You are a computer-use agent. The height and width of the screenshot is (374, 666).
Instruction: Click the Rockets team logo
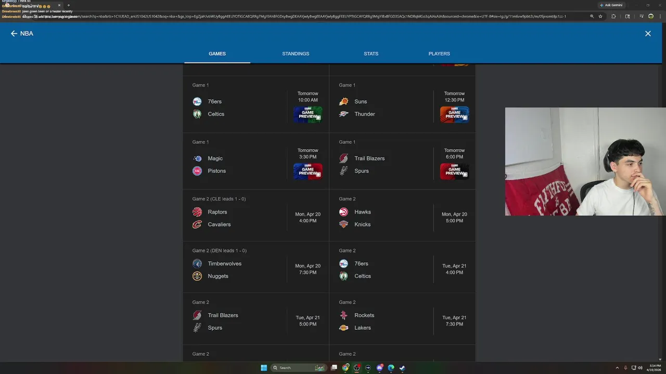(x=343, y=315)
